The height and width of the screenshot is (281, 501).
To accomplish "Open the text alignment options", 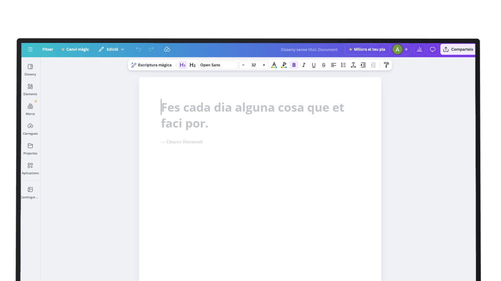I will pyautogui.click(x=333, y=65).
